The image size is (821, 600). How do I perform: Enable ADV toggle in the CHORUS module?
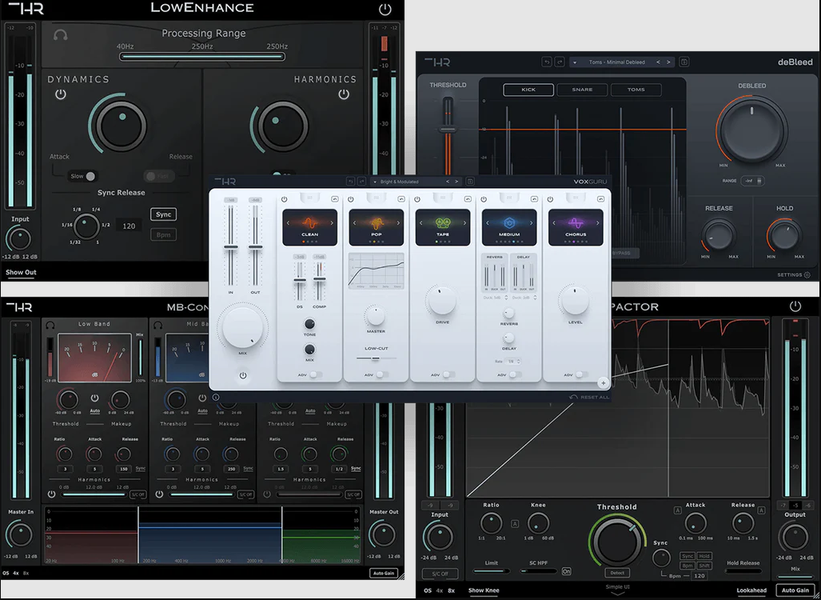coord(582,374)
